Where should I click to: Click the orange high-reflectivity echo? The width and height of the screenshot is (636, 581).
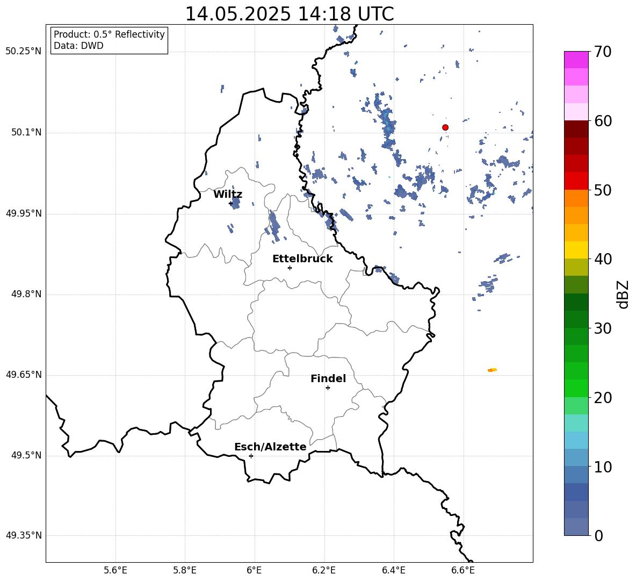[x=492, y=370]
